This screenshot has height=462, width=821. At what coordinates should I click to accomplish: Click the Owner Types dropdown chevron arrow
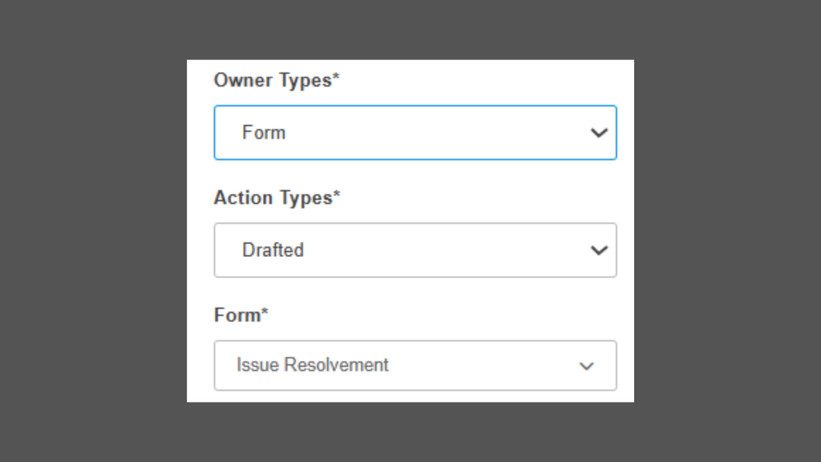pyautogui.click(x=599, y=133)
